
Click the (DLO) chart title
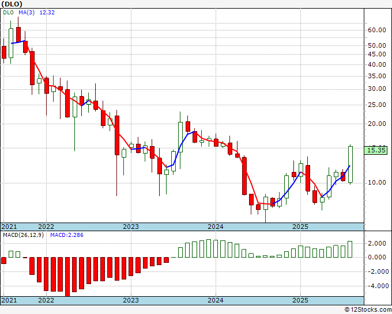coord(12,4)
